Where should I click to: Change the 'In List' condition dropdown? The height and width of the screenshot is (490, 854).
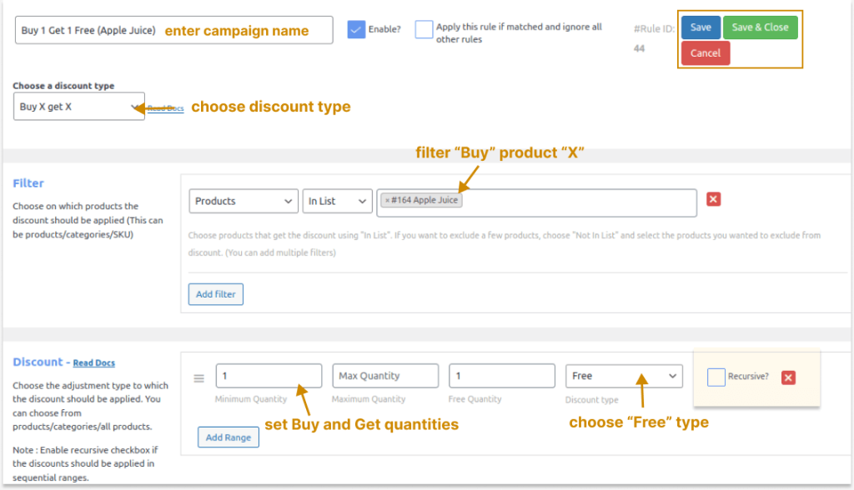[337, 200]
